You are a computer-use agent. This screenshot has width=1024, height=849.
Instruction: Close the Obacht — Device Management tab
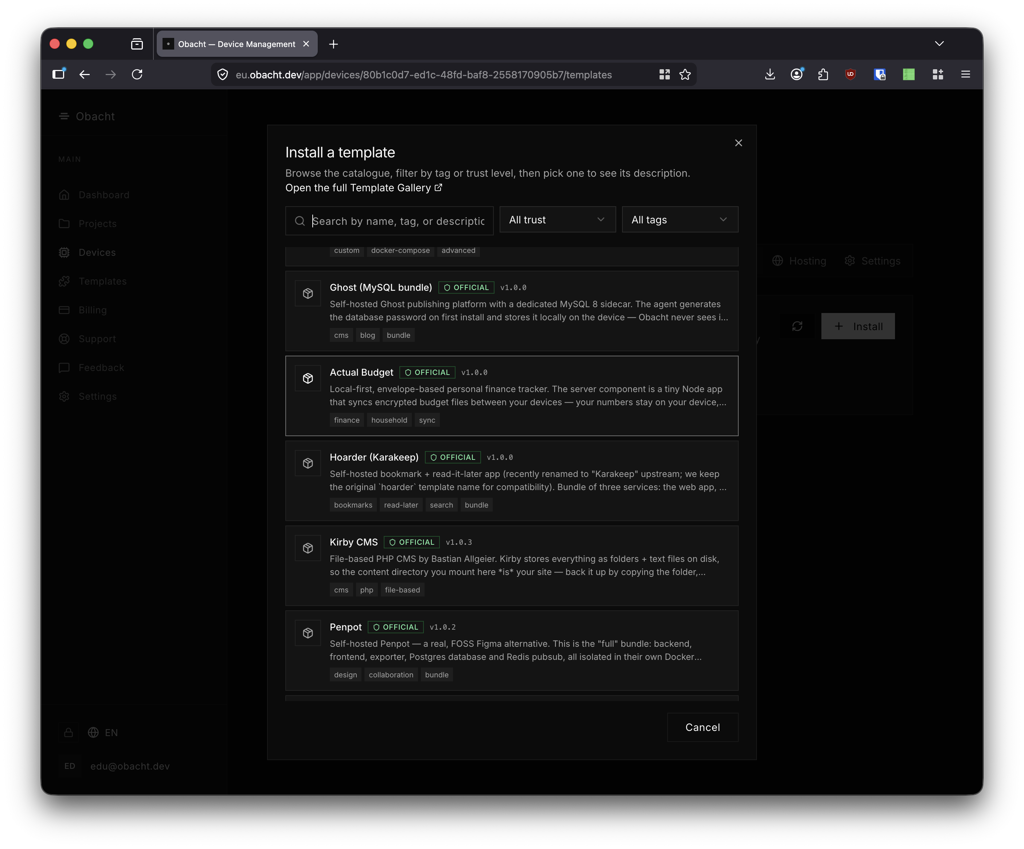click(x=306, y=44)
